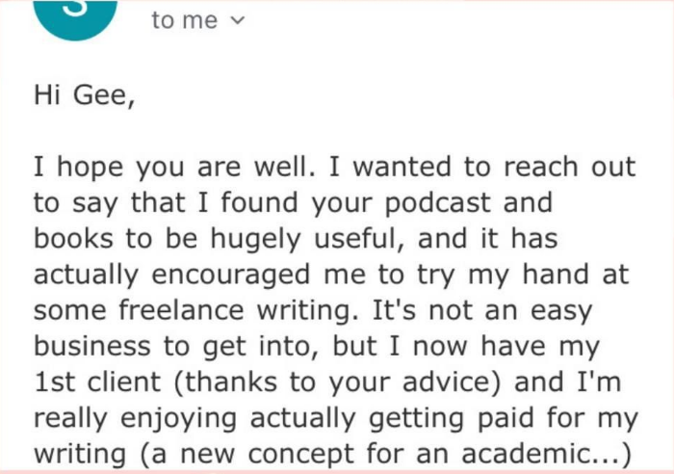This screenshot has height=474, width=674.
Task: Click the text "1st client"
Action: pyautogui.click(x=97, y=382)
